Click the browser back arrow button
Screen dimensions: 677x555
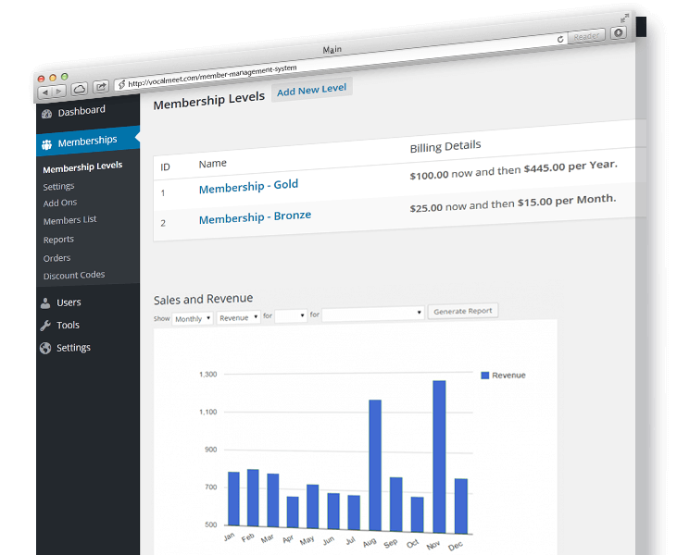coord(44,92)
